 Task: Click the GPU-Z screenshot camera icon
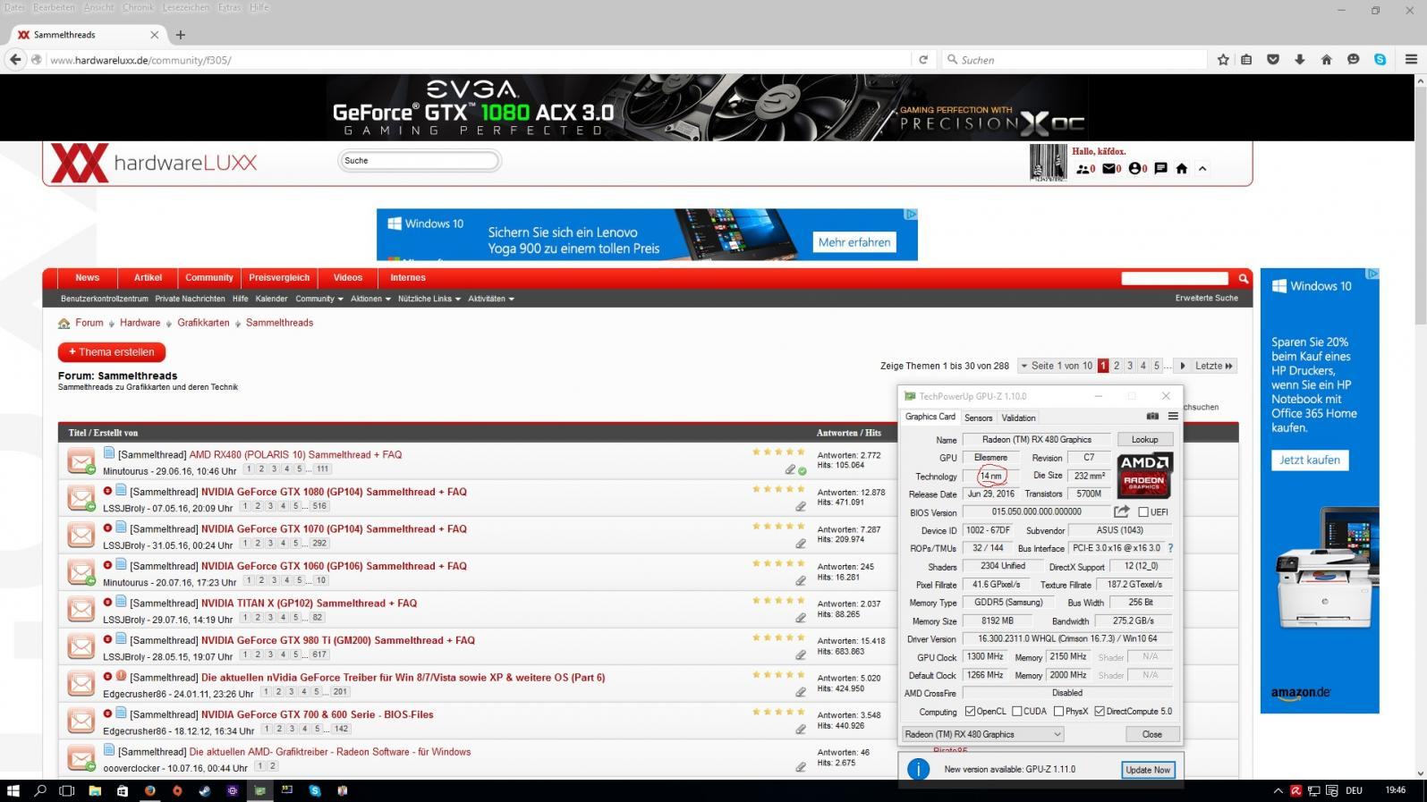(x=1152, y=417)
